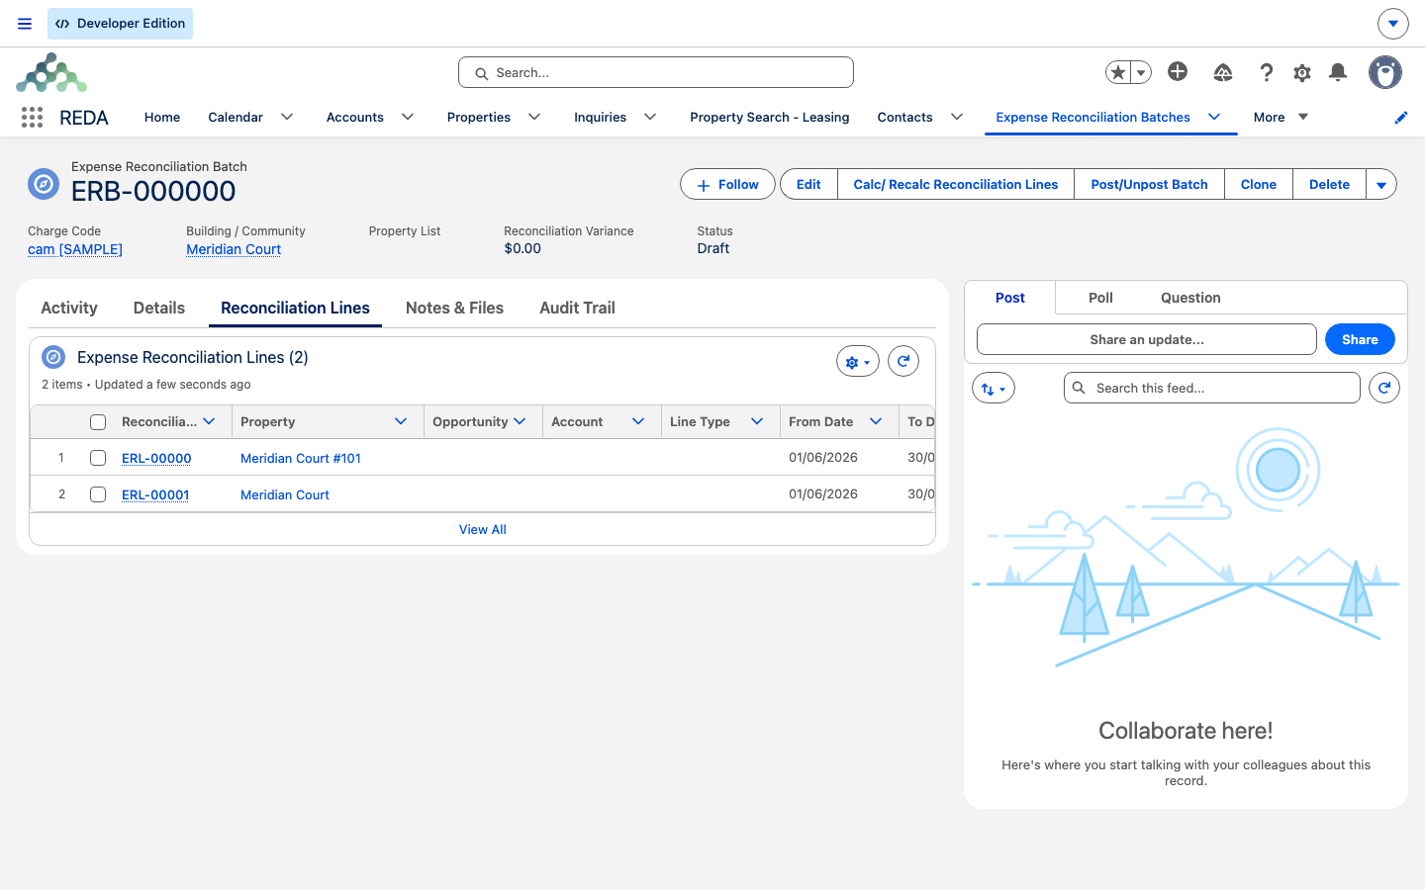Open the Notes & Files tab

pyautogui.click(x=454, y=308)
